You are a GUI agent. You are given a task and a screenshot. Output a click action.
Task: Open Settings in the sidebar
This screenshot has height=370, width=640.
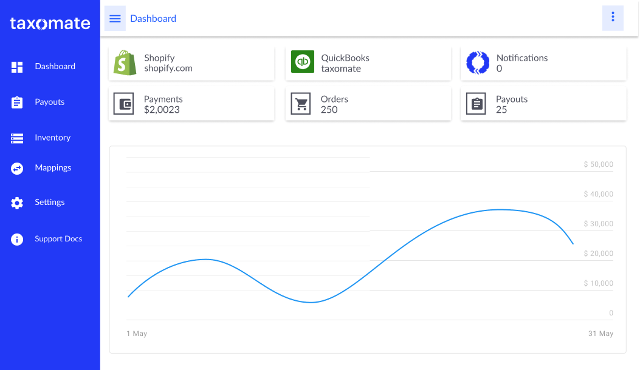pyautogui.click(x=49, y=203)
